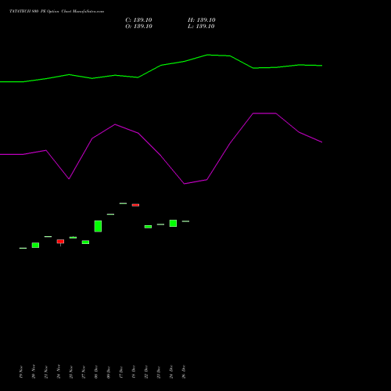This screenshot has height=391, width=391.
Task: Click the 26 Dec date label
Action: click(x=184, y=371)
